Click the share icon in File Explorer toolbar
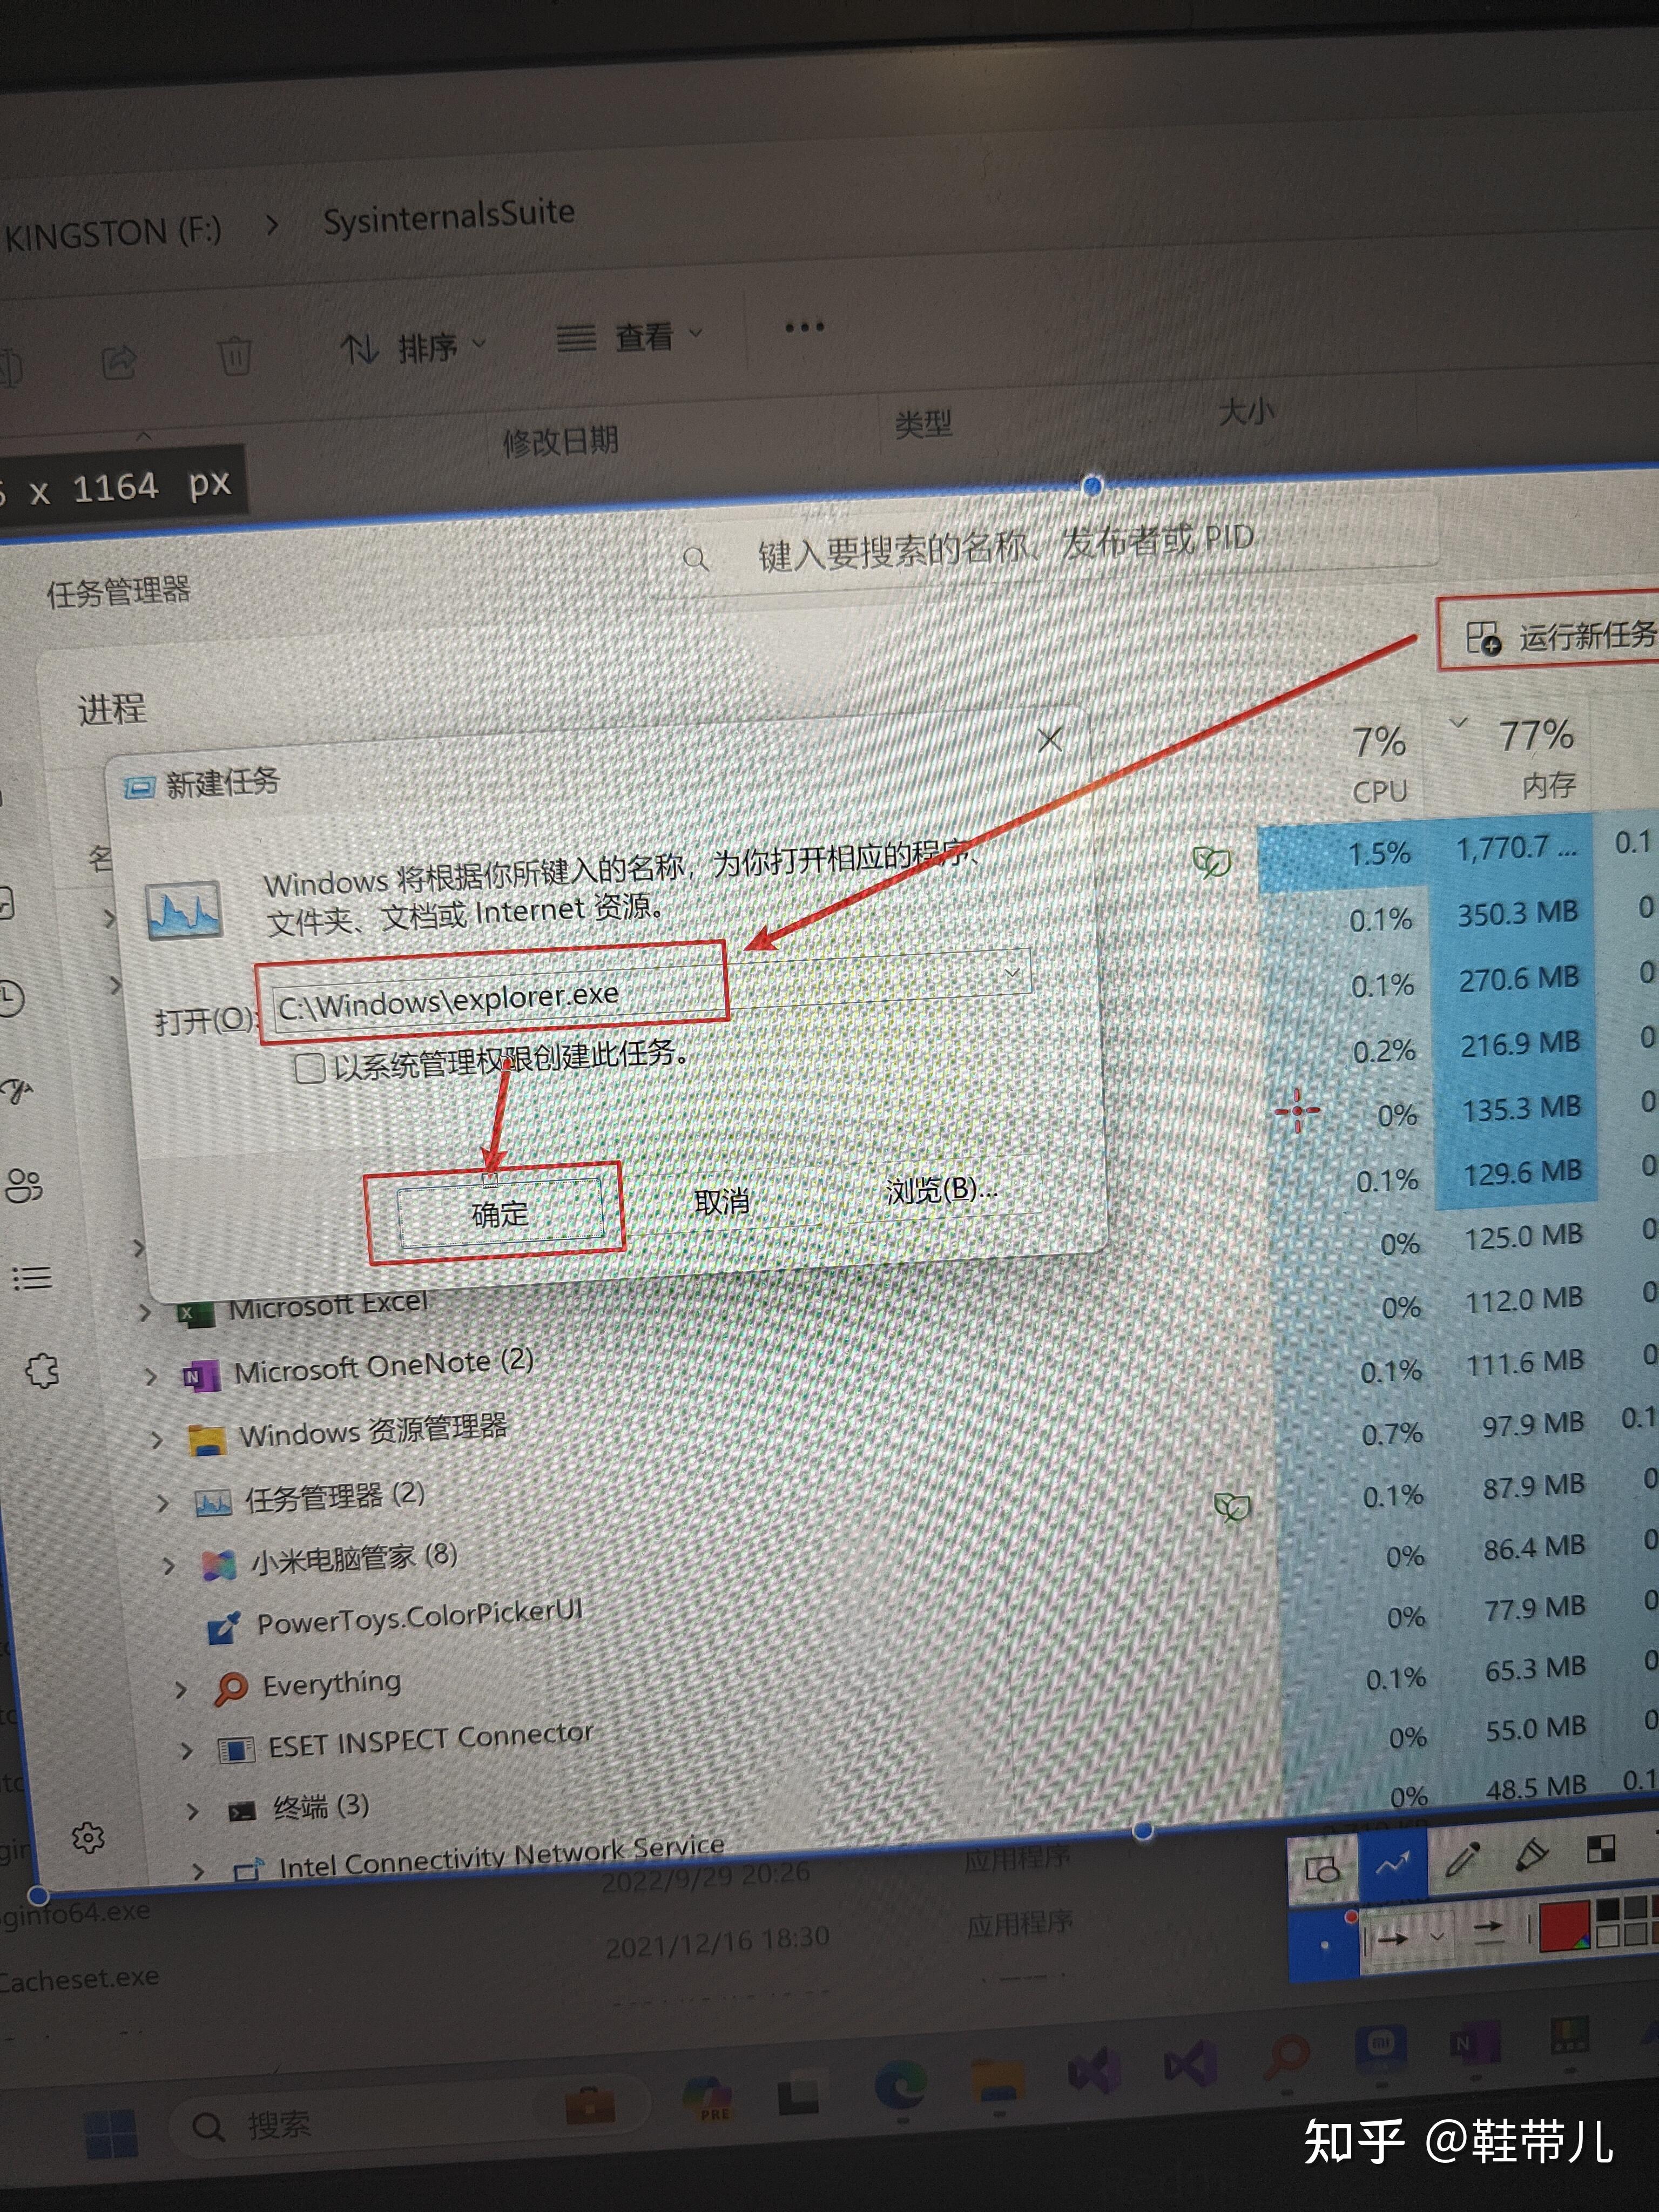Image resolution: width=1659 pixels, height=2212 pixels. coord(119,361)
